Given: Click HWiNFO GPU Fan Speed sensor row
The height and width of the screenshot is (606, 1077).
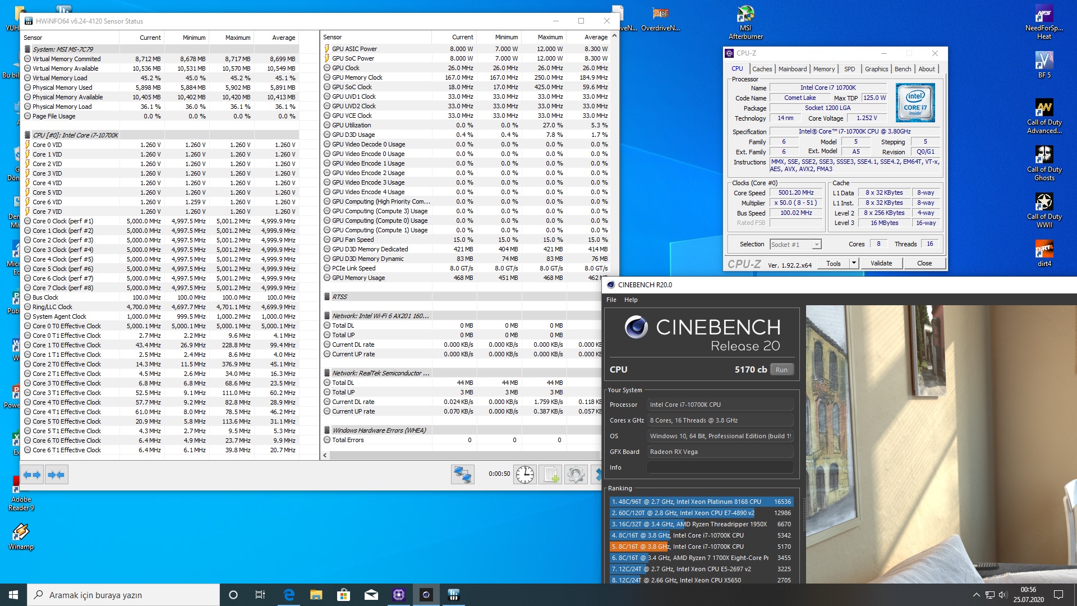Looking at the screenshot, I should [467, 240].
